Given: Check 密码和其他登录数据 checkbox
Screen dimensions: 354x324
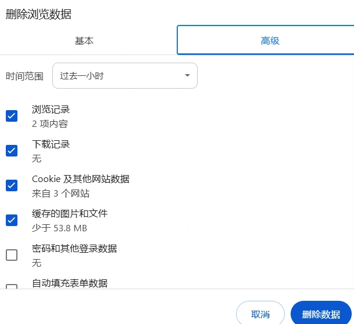Looking at the screenshot, I should click(12, 255).
